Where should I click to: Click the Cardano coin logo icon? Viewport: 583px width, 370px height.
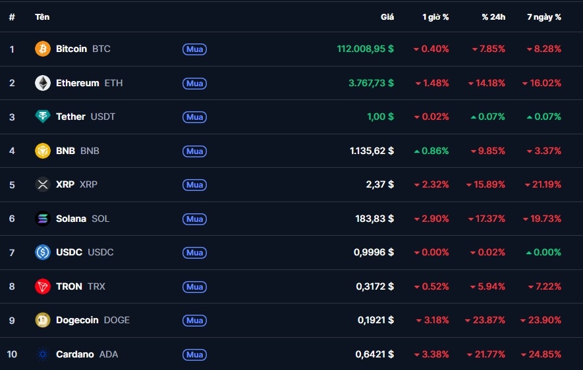click(43, 354)
